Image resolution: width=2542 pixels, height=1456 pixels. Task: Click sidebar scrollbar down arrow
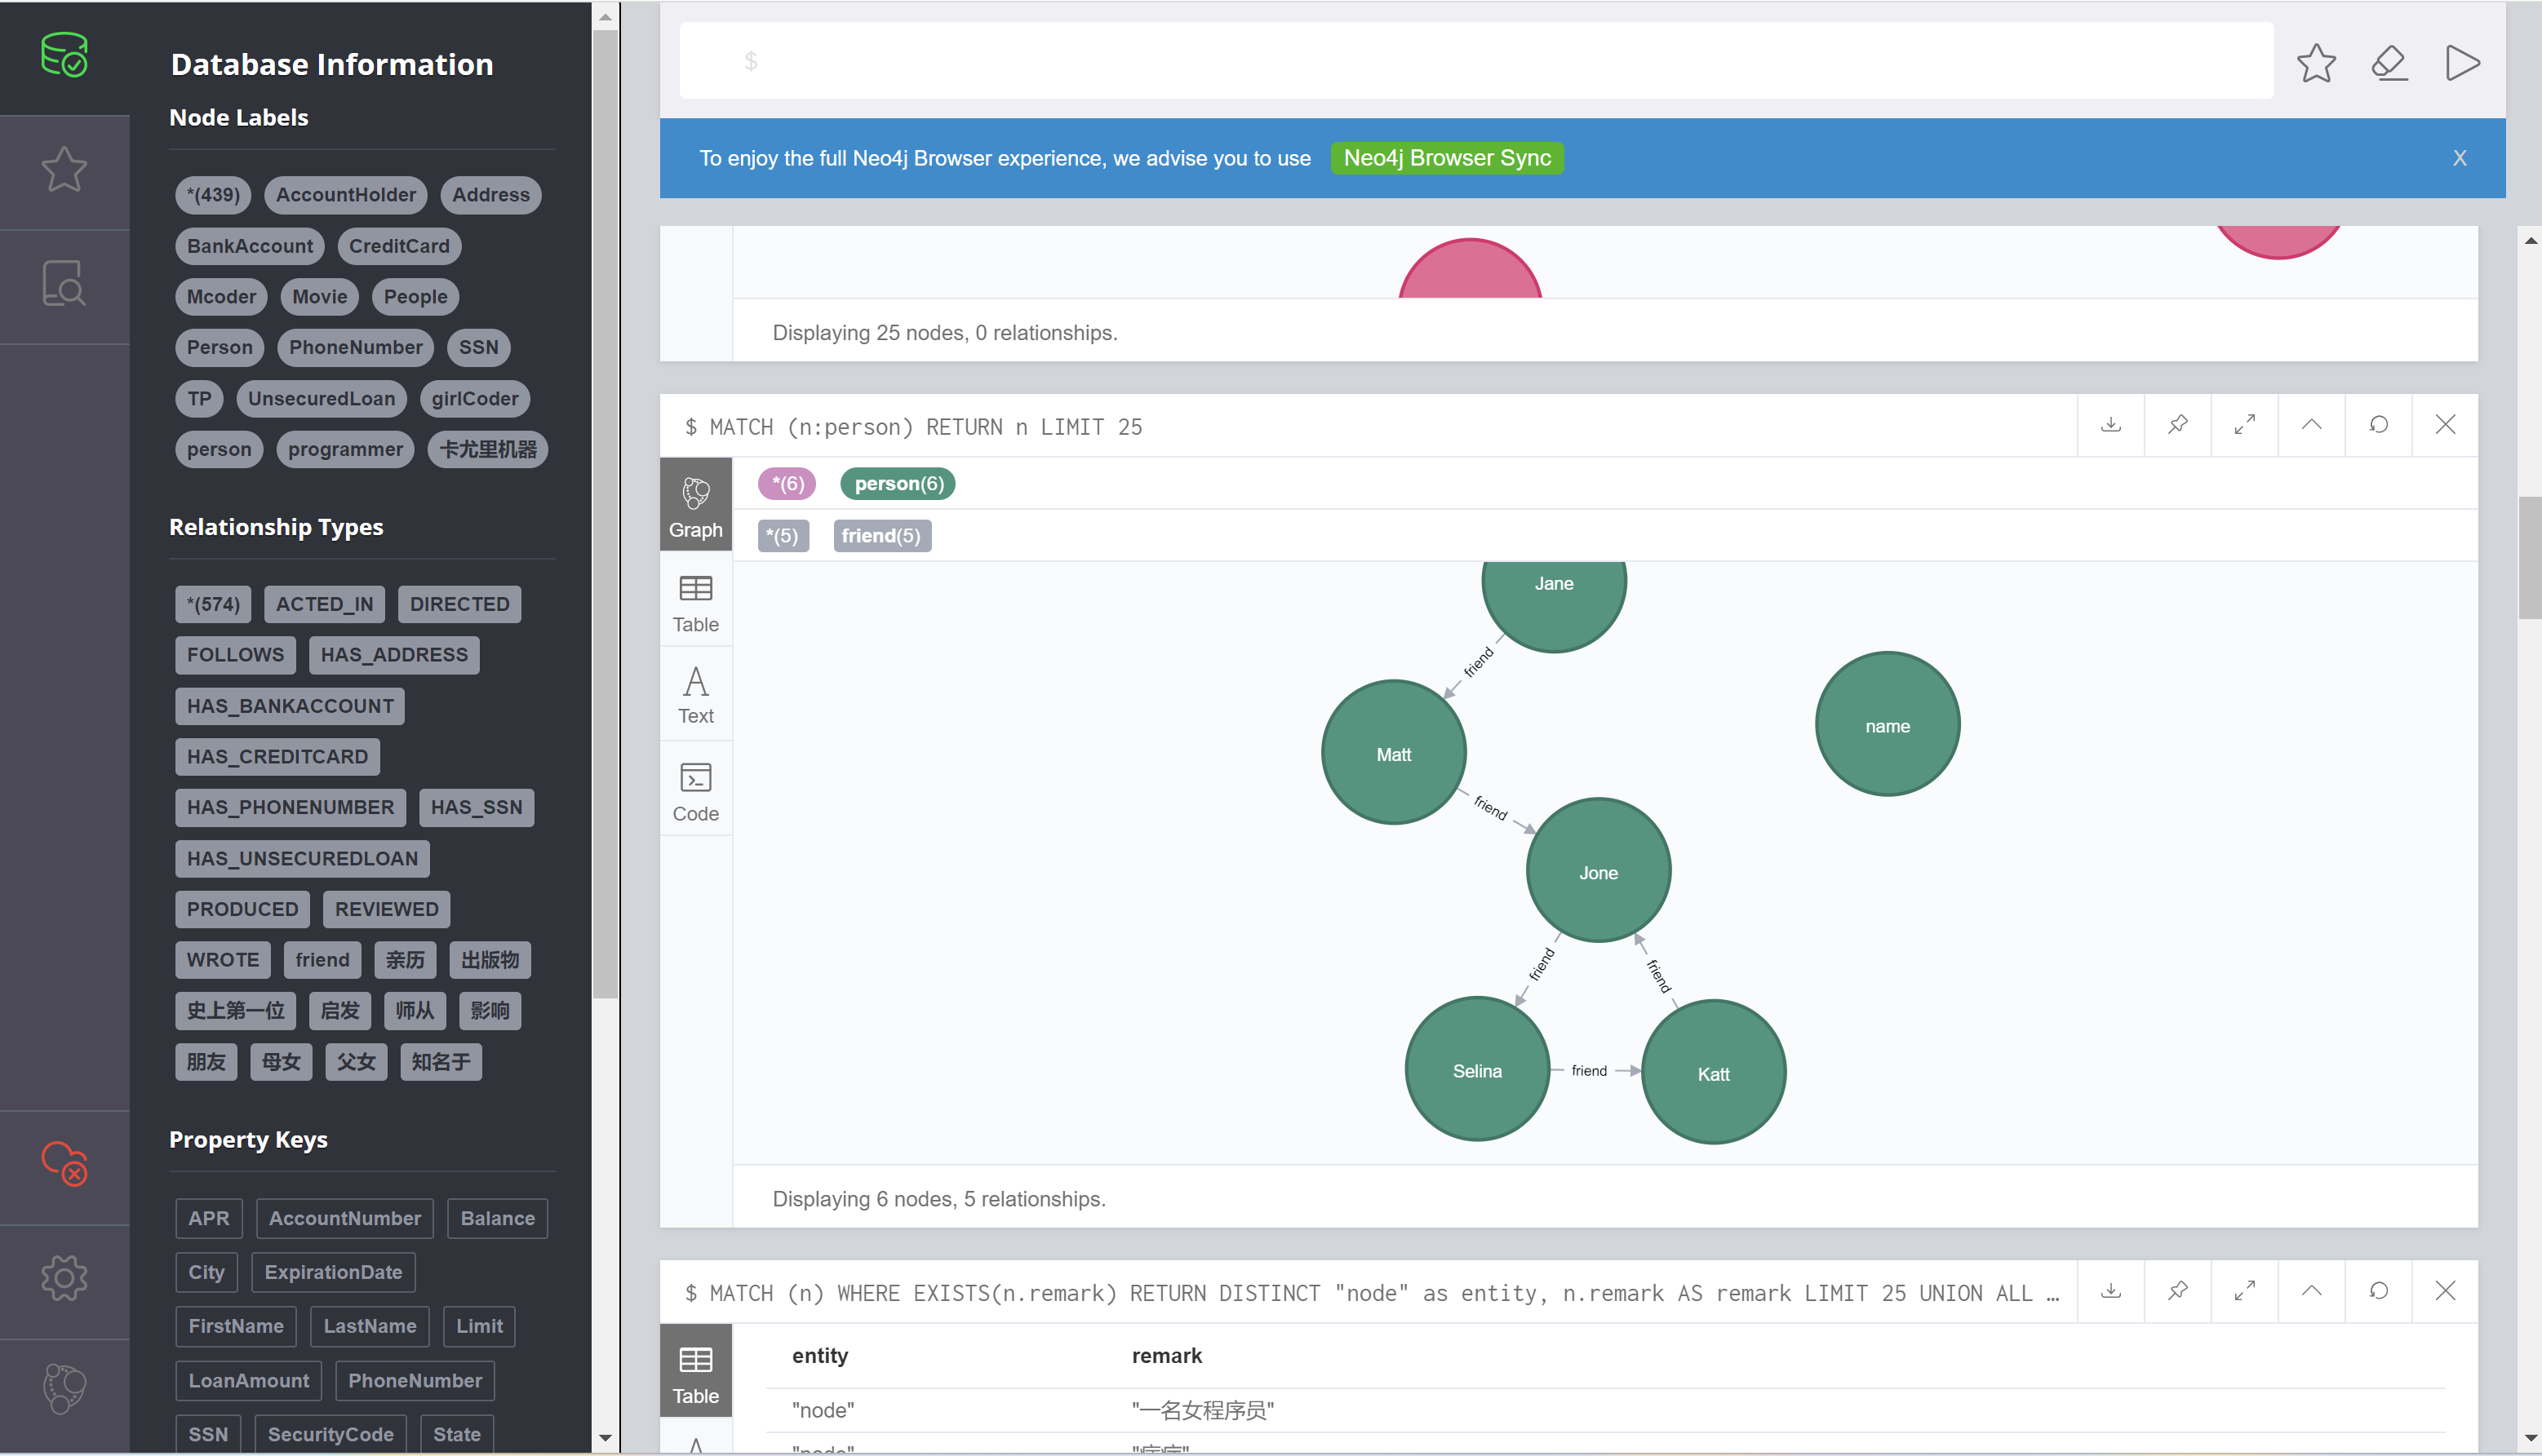pos(606,1438)
